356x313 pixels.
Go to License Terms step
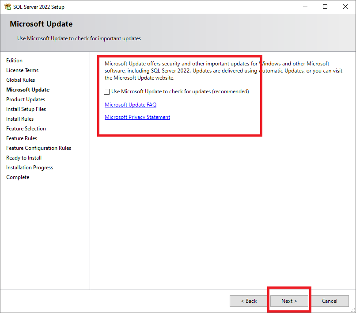pyautogui.click(x=22, y=70)
